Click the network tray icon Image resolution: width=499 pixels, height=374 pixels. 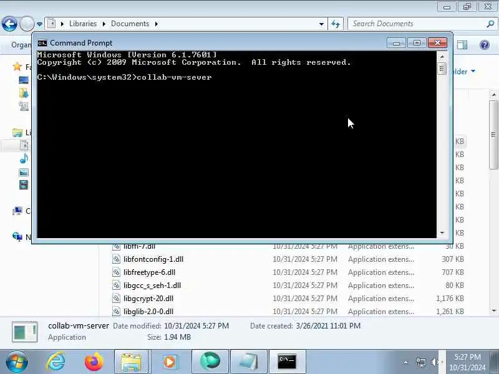(420, 362)
